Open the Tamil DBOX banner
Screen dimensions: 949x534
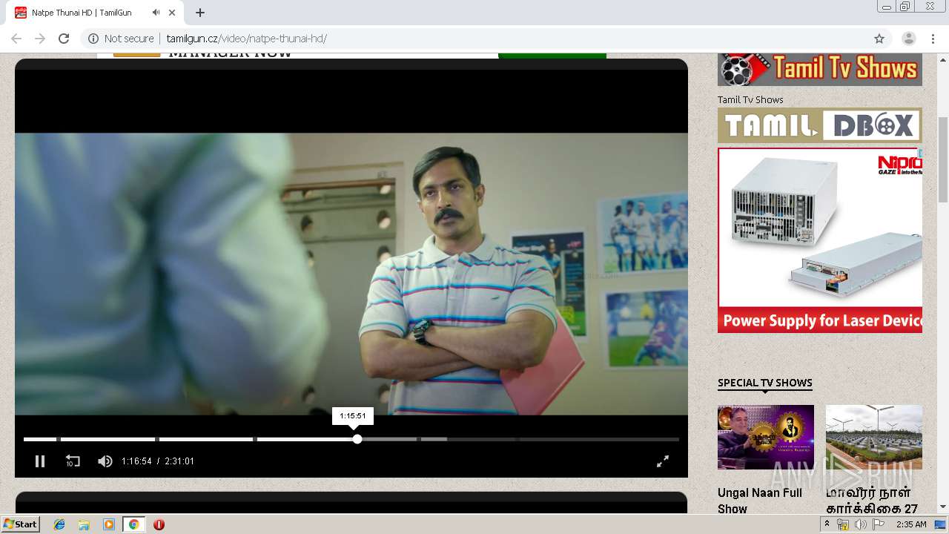point(820,125)
